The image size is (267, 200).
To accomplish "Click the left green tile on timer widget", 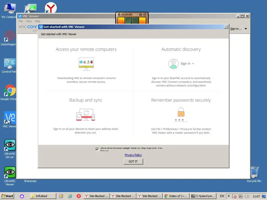I will 128,20.
